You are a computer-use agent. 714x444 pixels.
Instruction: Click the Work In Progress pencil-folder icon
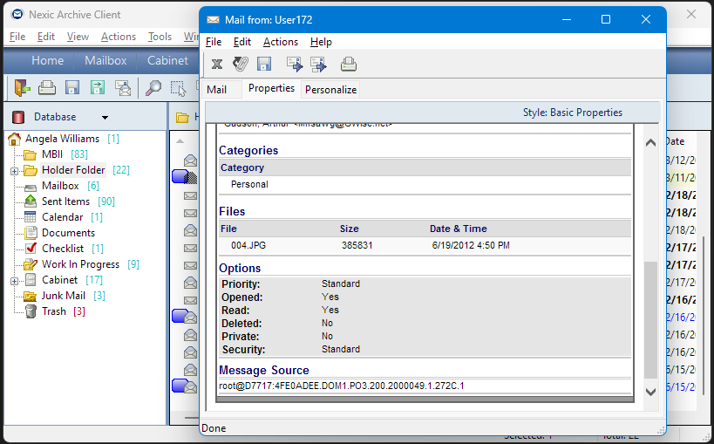[x=31, y=264]
